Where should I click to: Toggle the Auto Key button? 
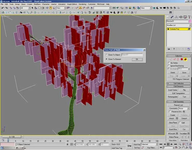137,144
